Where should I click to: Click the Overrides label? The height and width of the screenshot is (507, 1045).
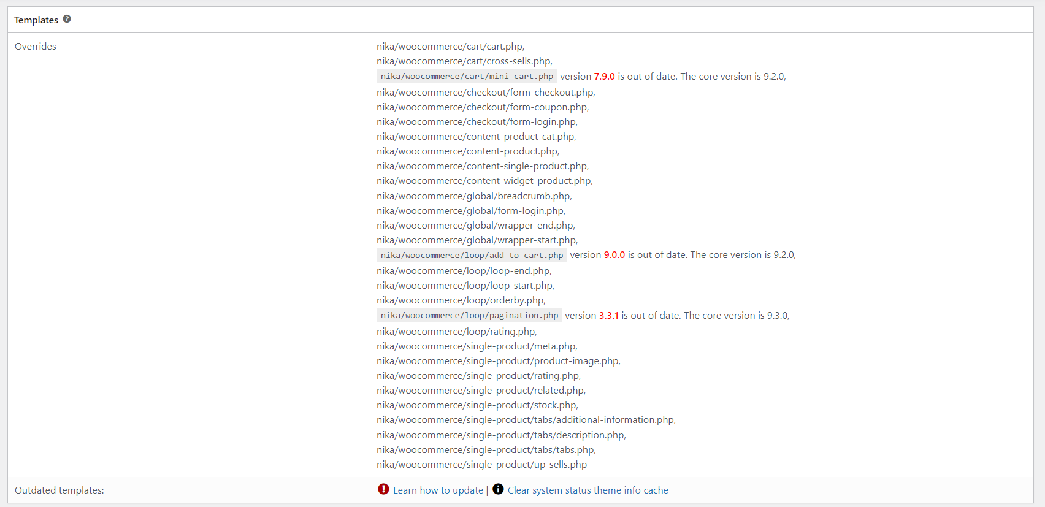(x=36, y=47)
